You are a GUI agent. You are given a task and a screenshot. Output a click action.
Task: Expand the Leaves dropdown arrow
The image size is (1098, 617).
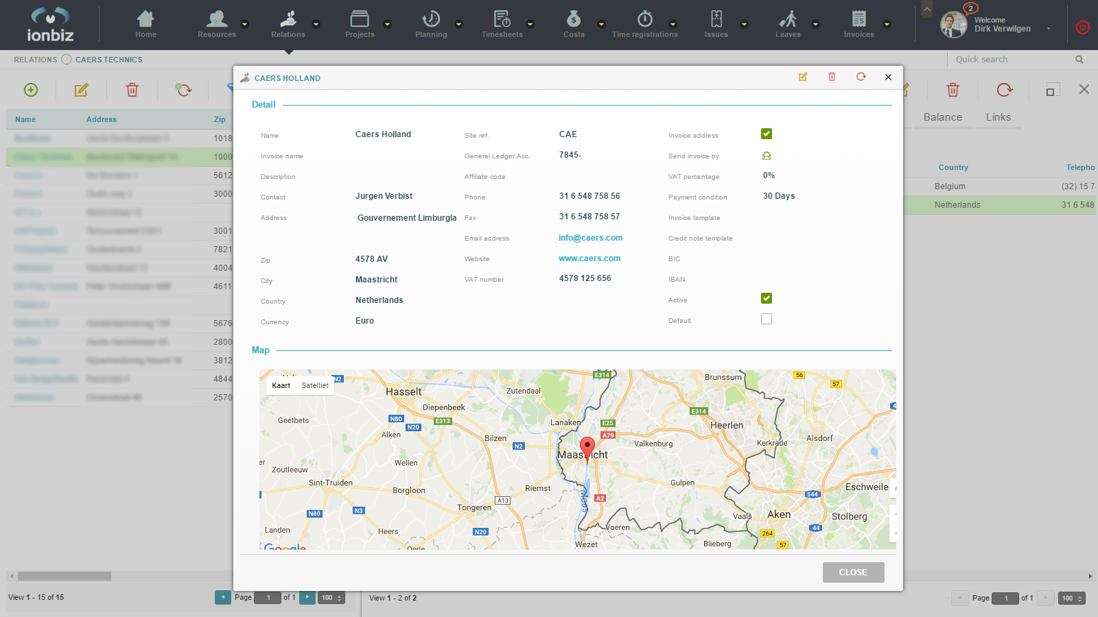pyautogui.click(x=815, y=25)
